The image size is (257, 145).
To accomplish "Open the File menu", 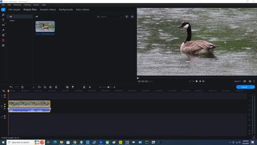I will tap(3, 5).
